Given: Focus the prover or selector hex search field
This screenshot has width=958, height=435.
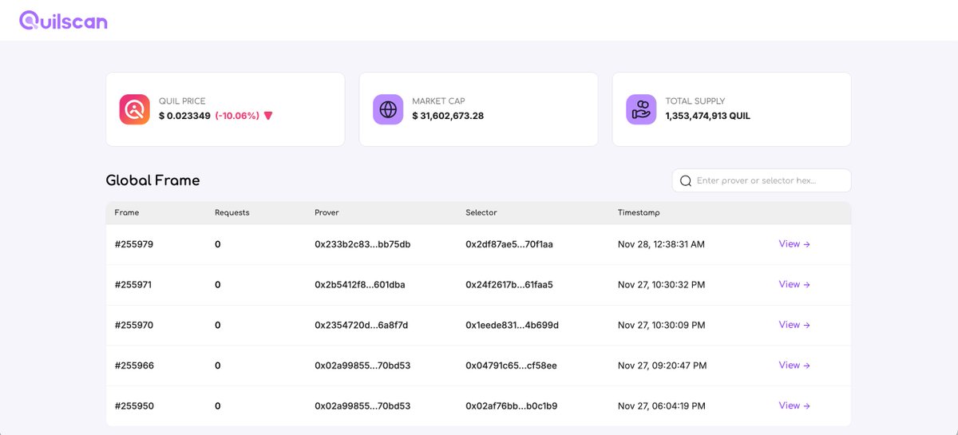Looking at the screenshot, I should coord(762,180).
